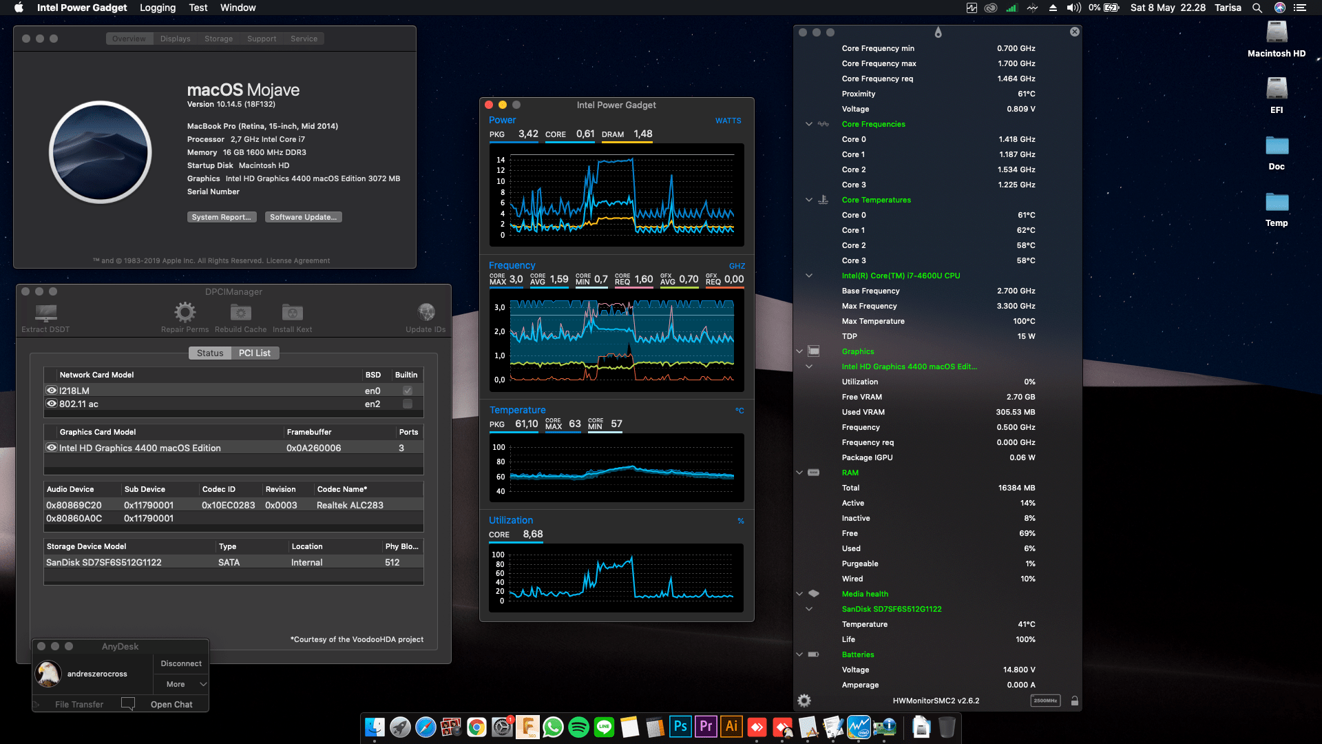Click Update IDs globe icon in DPCIManager

426,313
